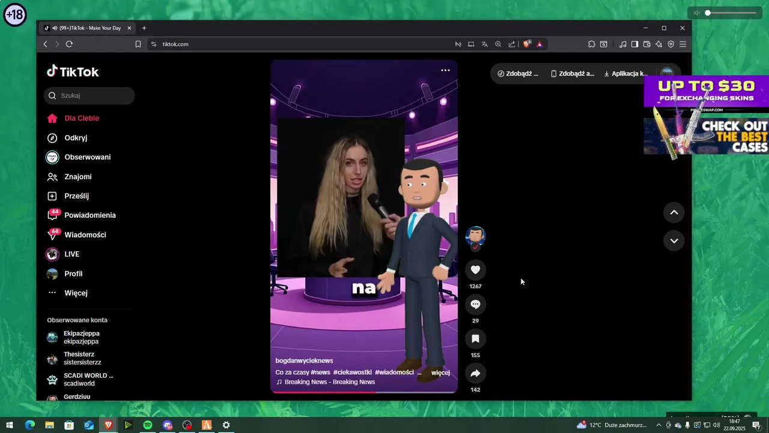Open the Obserwowani feed
The width and height of the screenshot is (769, 433).
point(87,157)
